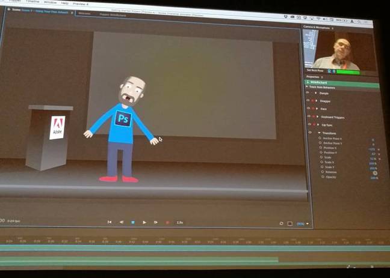Collapse the Track Item Behaviors section

[x=307, y=86]
